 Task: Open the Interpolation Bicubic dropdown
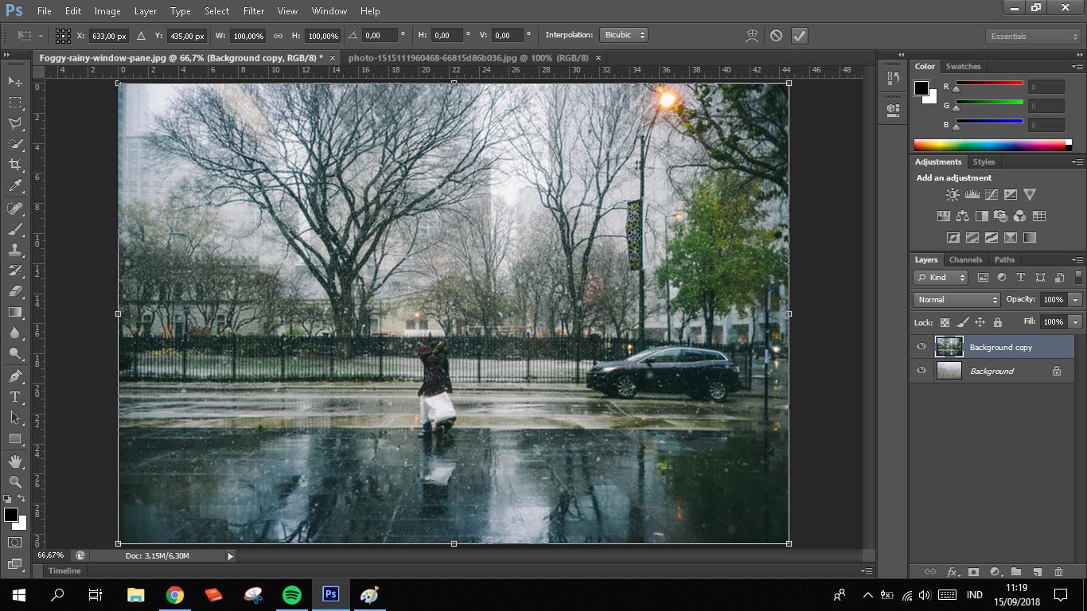point(624,35)
